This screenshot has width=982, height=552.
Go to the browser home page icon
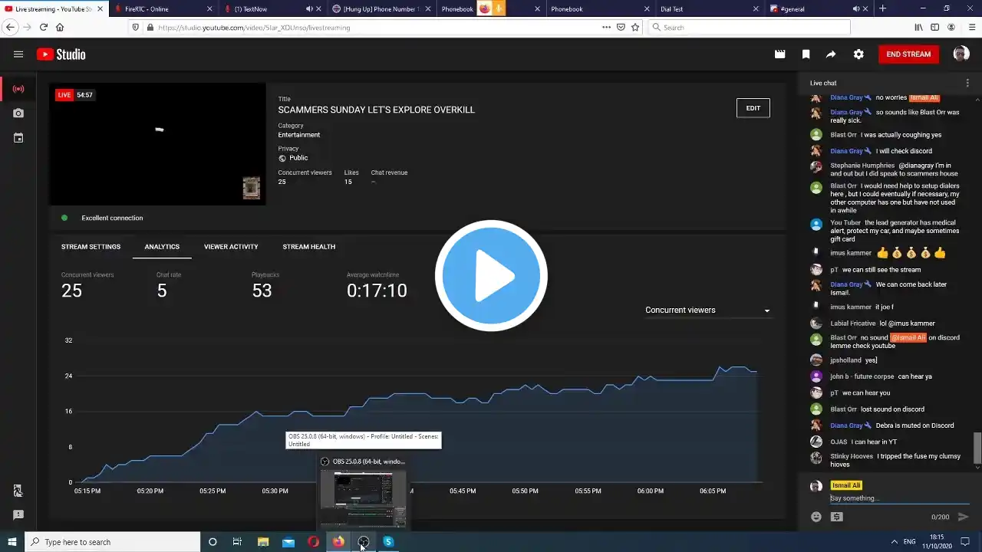(x=60, y=27)
